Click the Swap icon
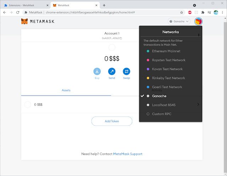 [127, 72]
